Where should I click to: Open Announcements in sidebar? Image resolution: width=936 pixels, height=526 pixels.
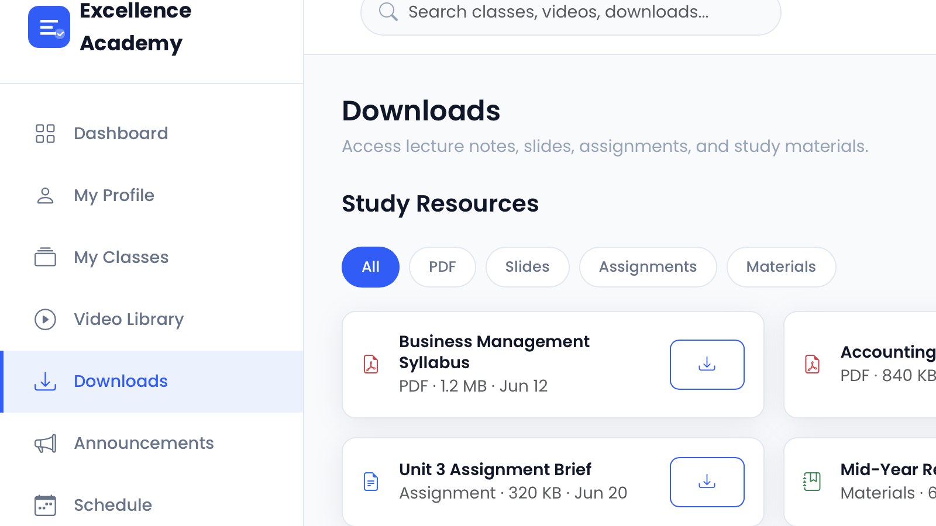pos(152,443)
